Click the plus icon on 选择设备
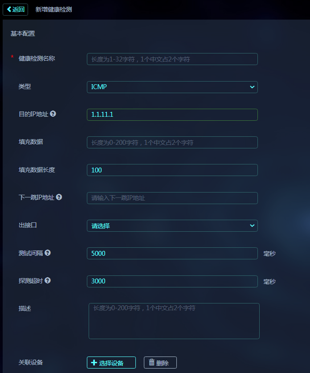The width and height of the screenshot is (310, 373). [94, 363]
